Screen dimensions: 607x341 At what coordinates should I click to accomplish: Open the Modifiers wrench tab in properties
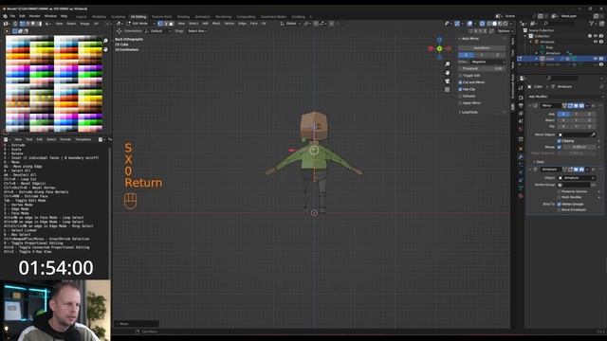pyautogui.click(x=521, y=156)
